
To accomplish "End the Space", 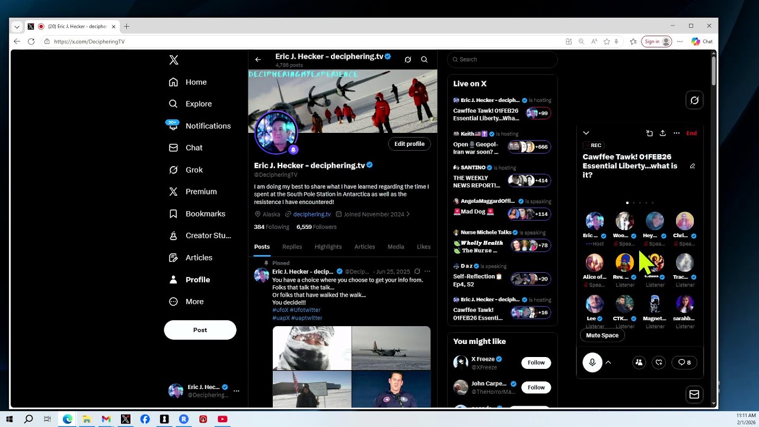I will click(691, 133).
